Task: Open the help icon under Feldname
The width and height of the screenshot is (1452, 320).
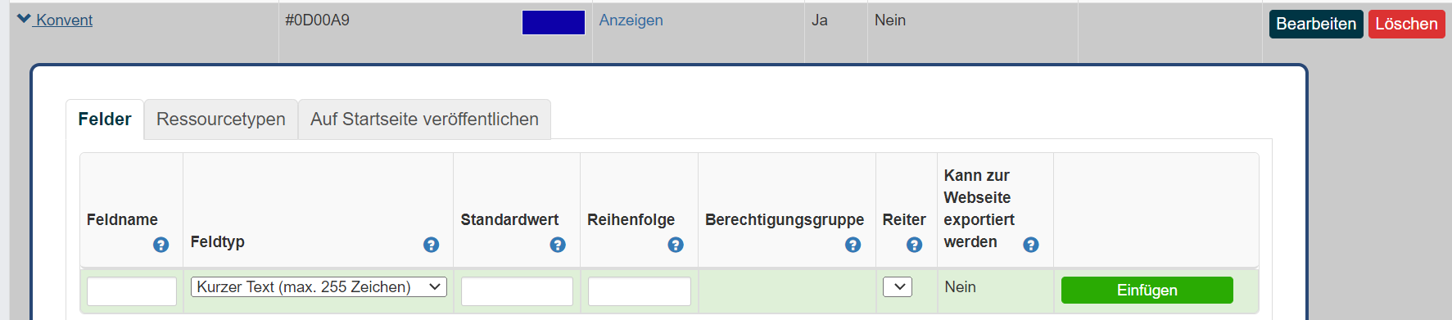Action: pyautogui.click(x=161, y=245)
